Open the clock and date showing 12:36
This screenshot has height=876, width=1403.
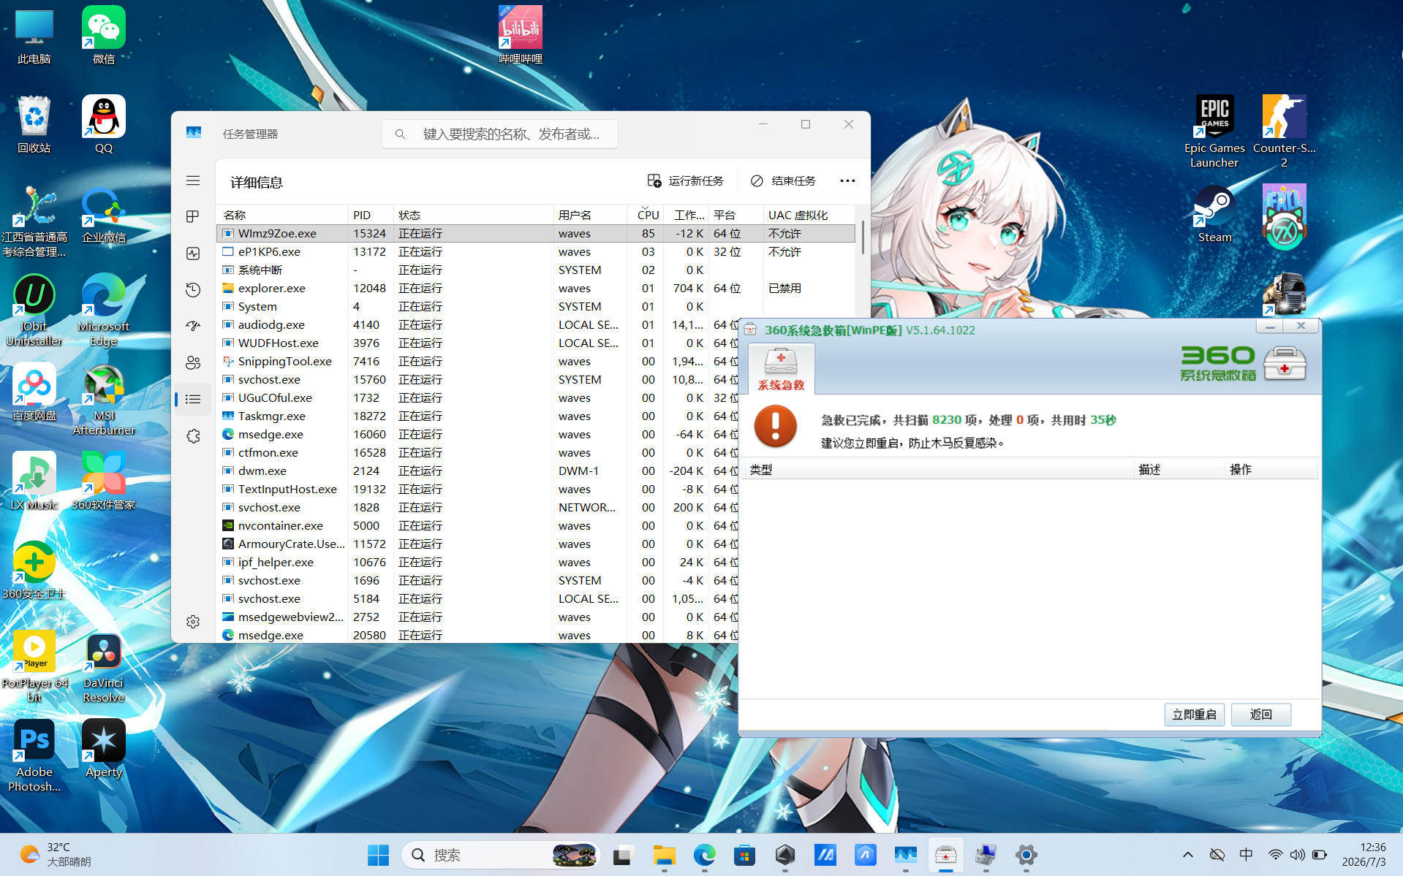coord(1364,855)
